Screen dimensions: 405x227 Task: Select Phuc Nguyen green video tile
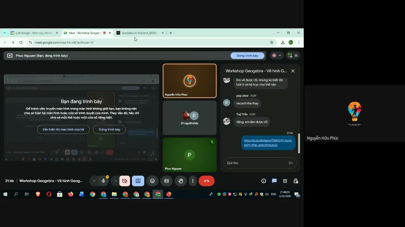(x=190, y=154)
